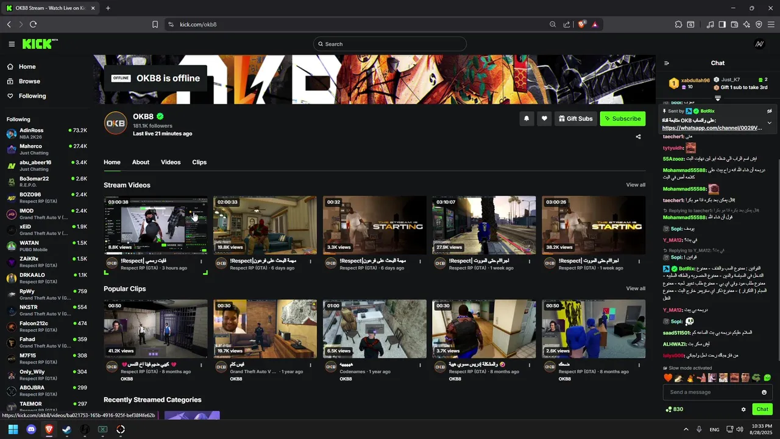
Task: Bookmark this page in address bar
Action: pos(155,24)
